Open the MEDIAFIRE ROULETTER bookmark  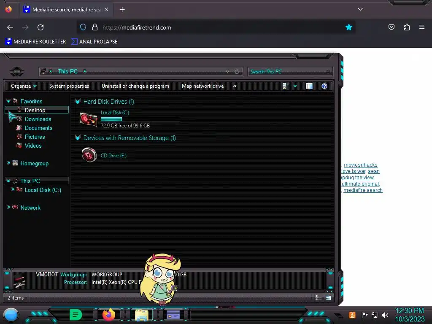click(35, 42)
